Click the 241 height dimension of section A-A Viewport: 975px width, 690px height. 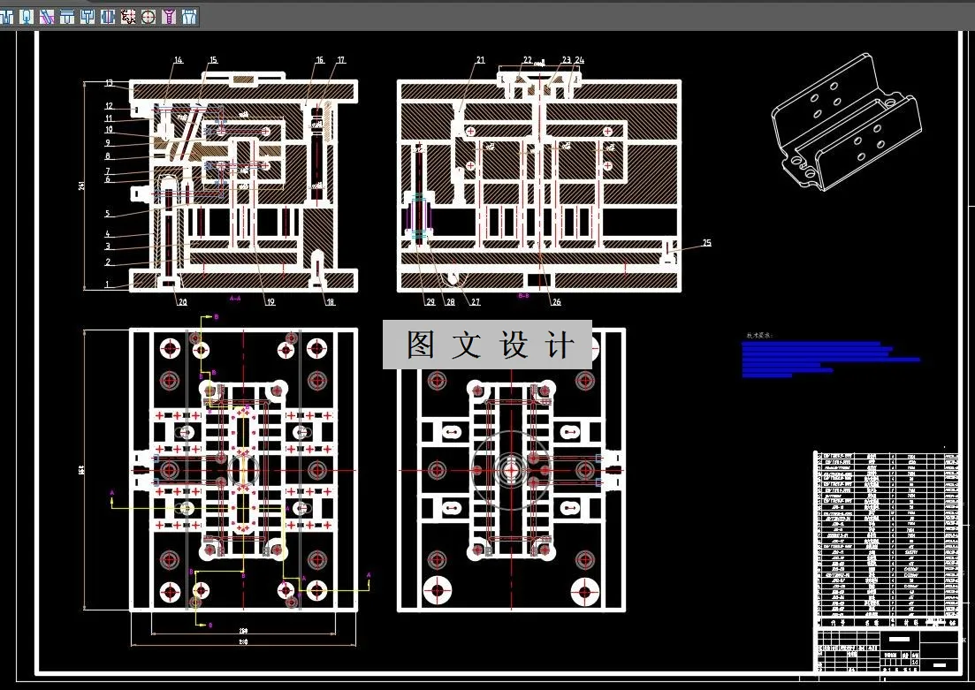(x=82, y=186)
